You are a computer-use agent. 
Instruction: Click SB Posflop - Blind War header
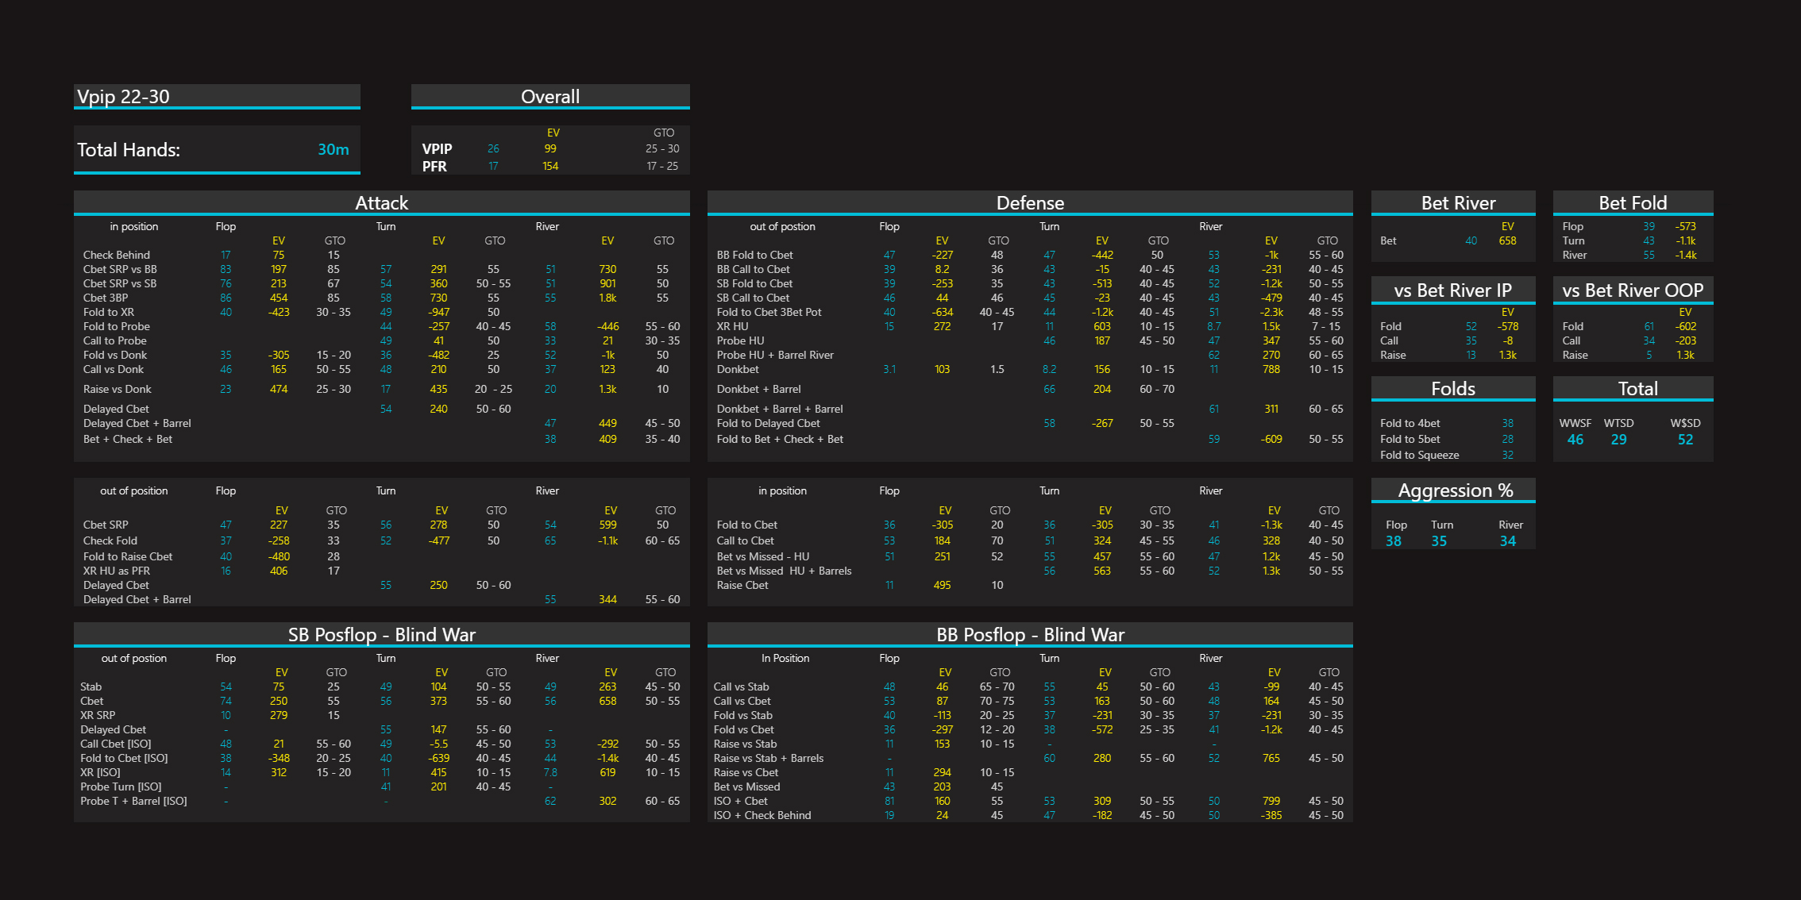point(381,635)
